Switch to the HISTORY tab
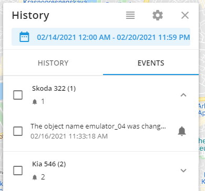Viewport: 205px width, 191px height. 53,63
